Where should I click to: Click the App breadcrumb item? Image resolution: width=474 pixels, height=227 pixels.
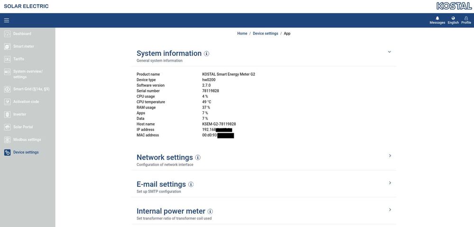pos(287,34)
